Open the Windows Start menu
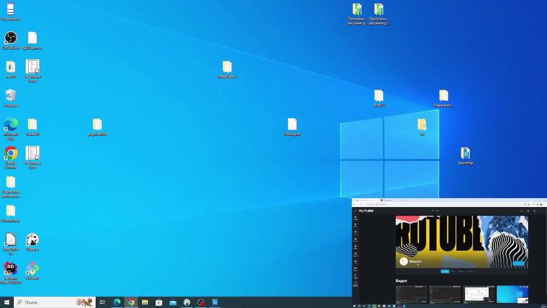This screenshot has height=308, width=547. 6,302
